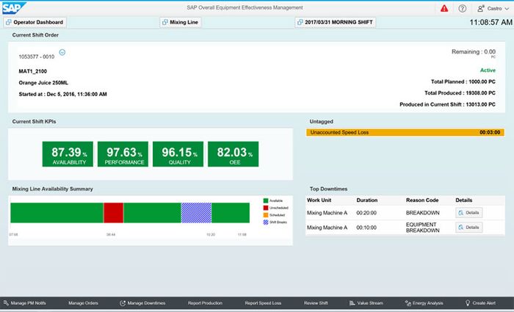Click the 96.15% Quality KPI tile
The height and width of the screenshot is (312, 514).
click(178, 154)
